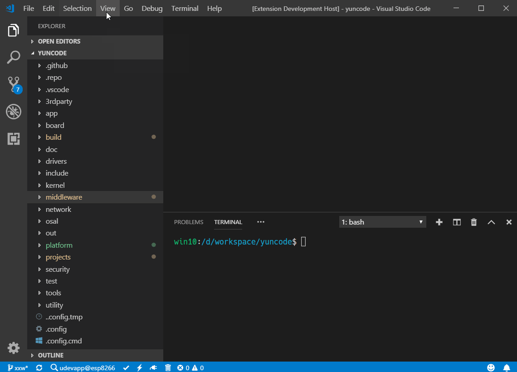This screenshot has width=517, height=372.
Task: Click the synchronize changes icon in status bar
Action: (x=39, y=368)
